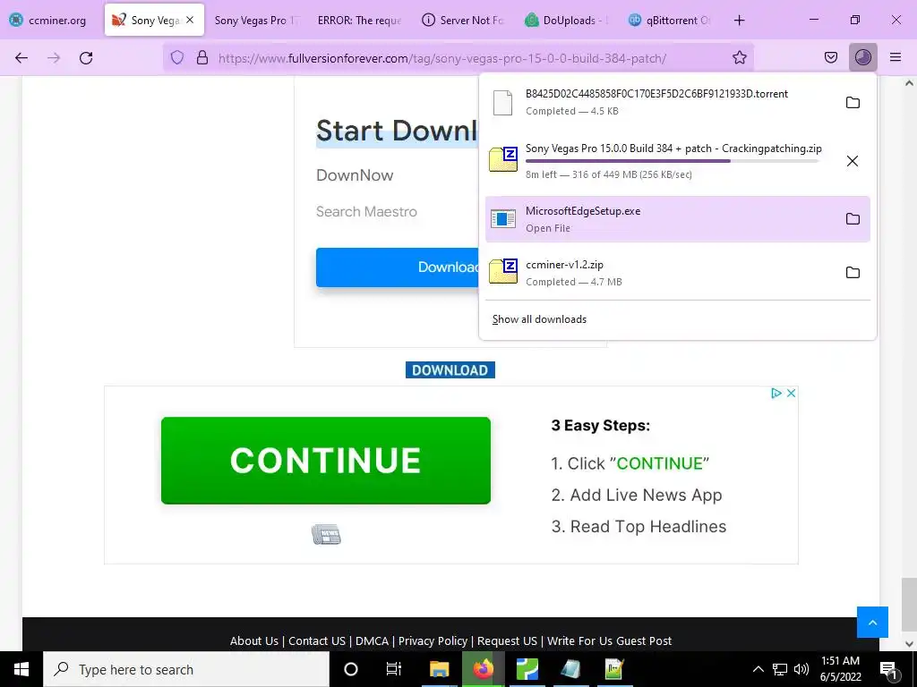The width and height of the screenshot is (917, 687).
Task: Open File Explorer from the taskbar
Action: tap(439, 669)
